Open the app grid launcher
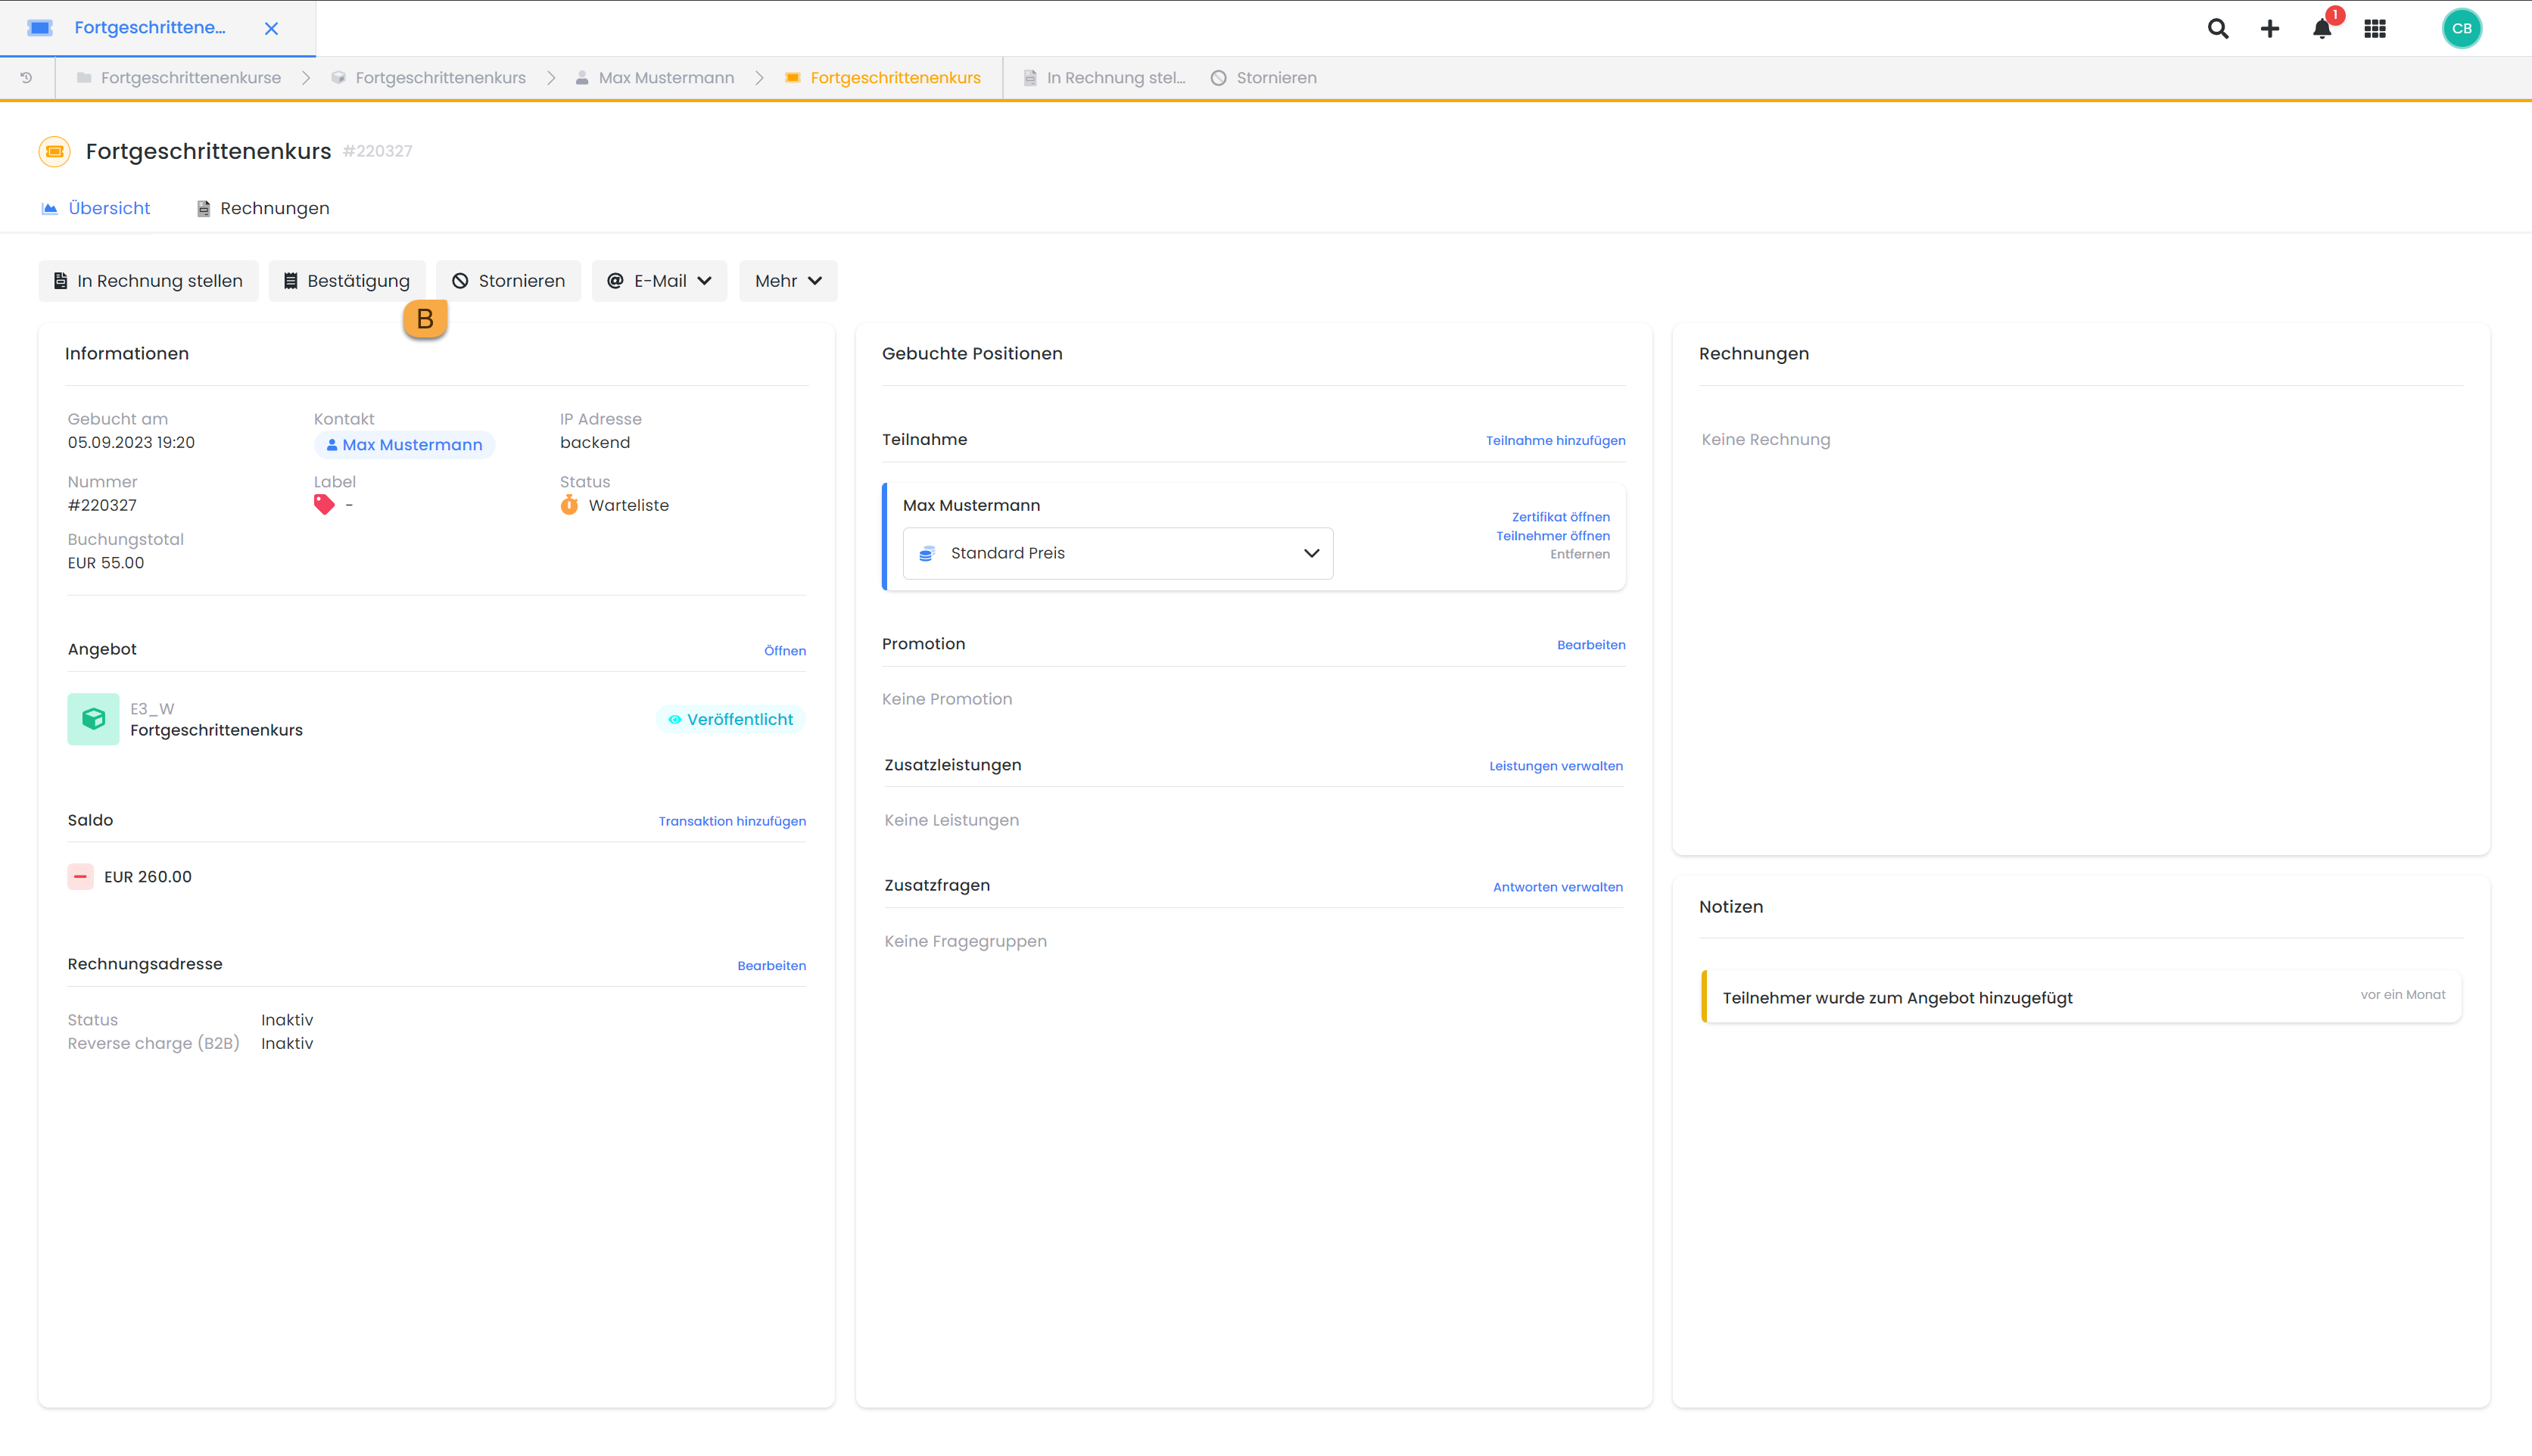2532x1456 pixels. [2375, 28]
